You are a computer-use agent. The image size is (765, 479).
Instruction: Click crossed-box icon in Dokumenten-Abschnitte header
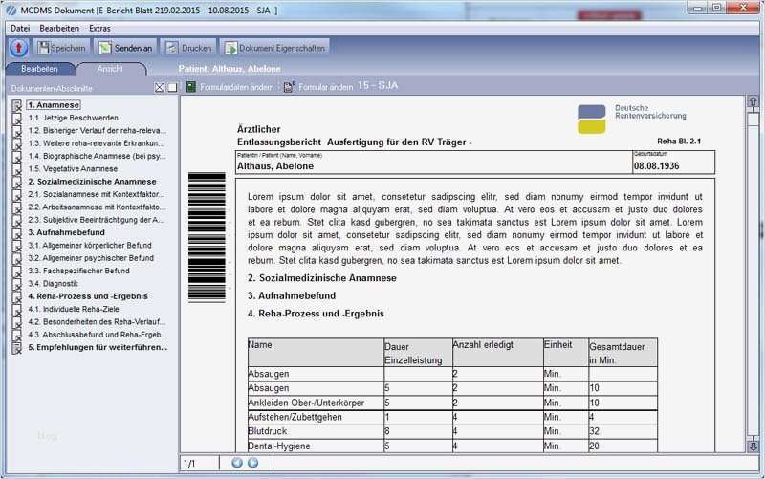click(x=160, y=88)
